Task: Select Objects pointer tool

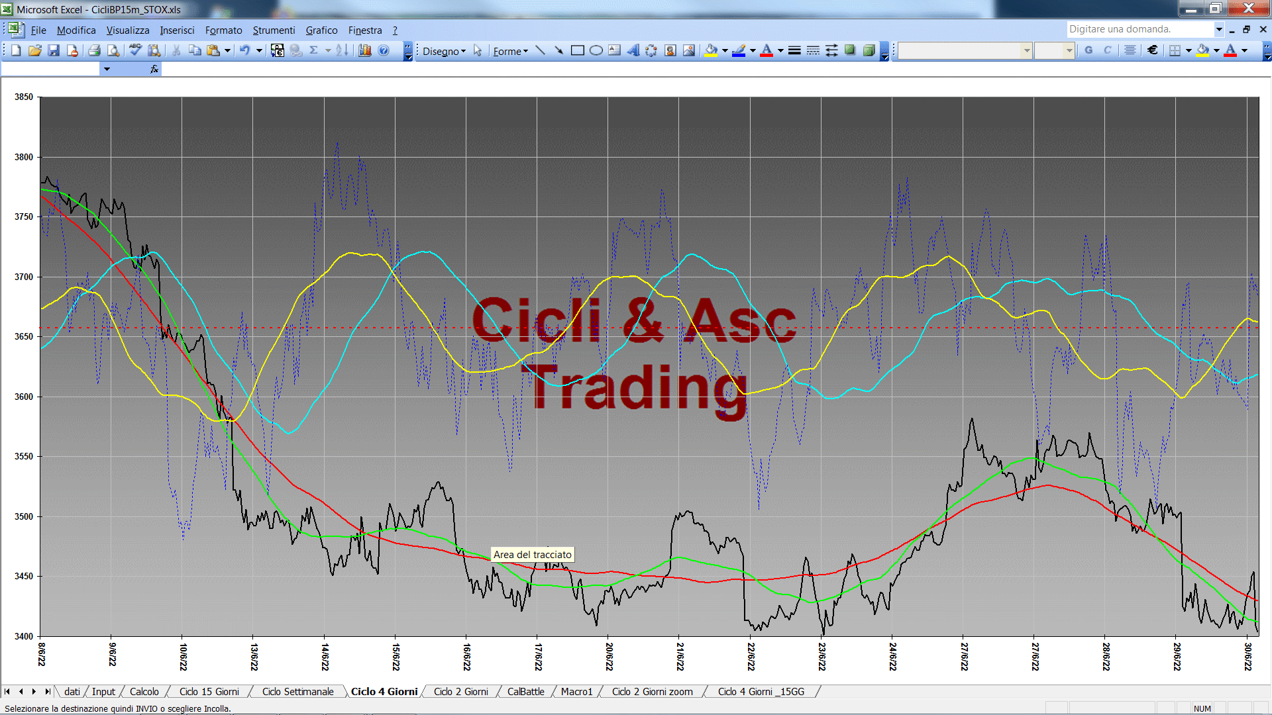Action: (478, 50)
